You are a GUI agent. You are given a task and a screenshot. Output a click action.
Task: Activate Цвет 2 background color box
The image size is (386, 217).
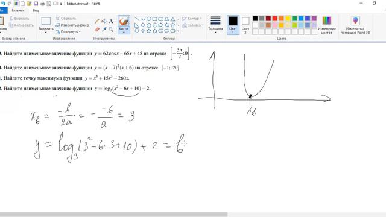(245, 25)
